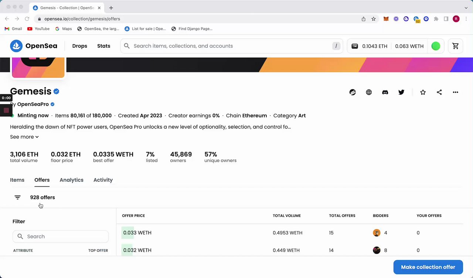The image size is (473, 278).
Task: Click the bidder avatar in the 0.032 WETH row
Action: pos(377,250)
